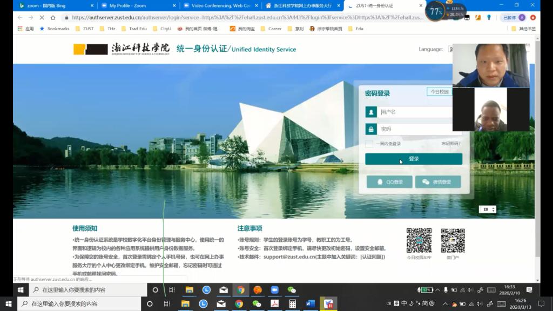Click the 密码 password input field
The width and height of the screenshot is (553, 311).
(413, 129)
